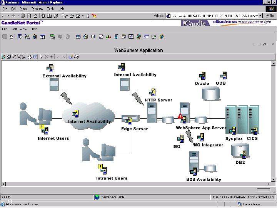Click the redo arrow in view toolbar
277x208 pixels.
63,57
